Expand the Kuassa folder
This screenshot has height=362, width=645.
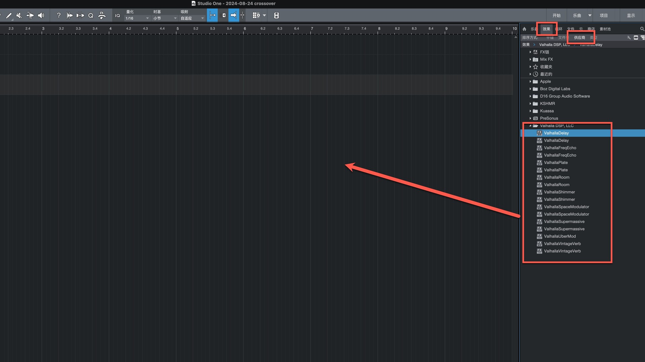(530, 111)
